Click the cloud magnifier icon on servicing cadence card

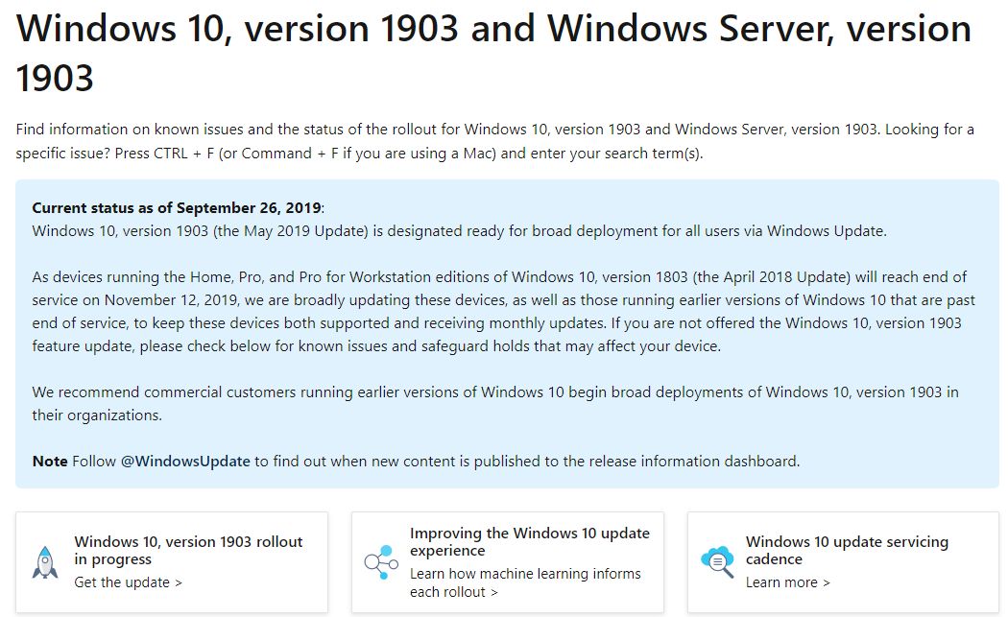[x=717, y=562]
